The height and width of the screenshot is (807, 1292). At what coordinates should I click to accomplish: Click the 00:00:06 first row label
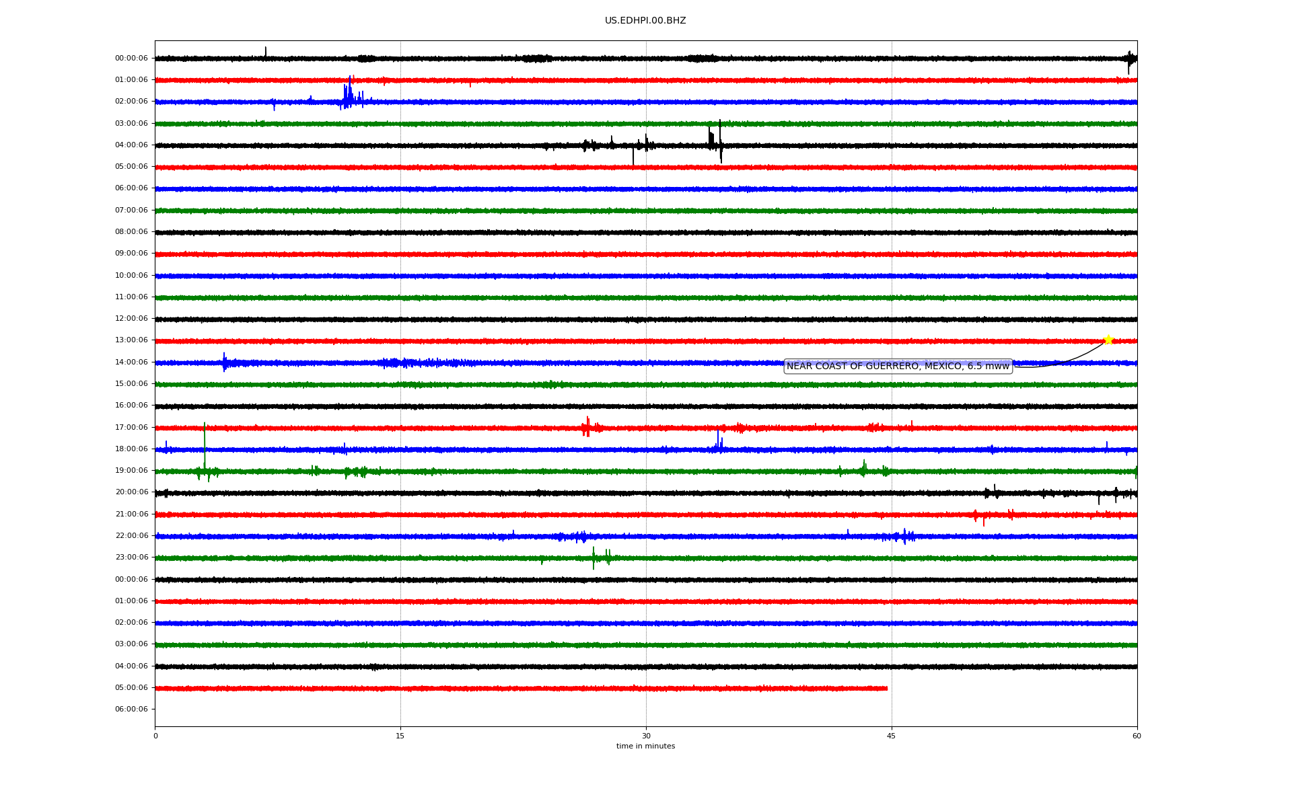131,58
